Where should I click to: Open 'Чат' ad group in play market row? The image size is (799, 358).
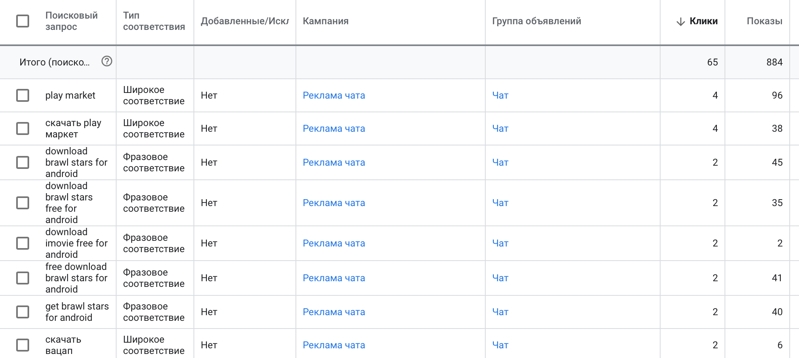500,95
